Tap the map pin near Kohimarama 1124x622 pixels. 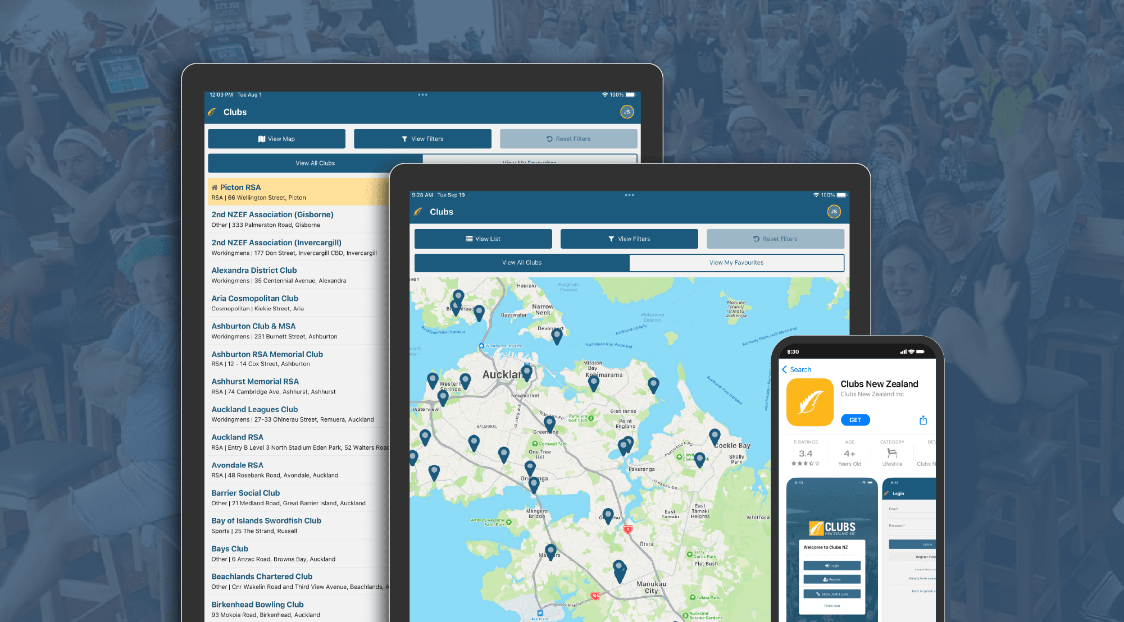594,383
